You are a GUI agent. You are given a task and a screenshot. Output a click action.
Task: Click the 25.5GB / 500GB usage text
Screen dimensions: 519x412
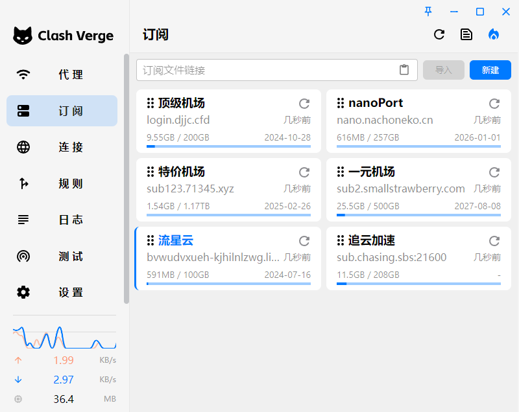[368, 206]
